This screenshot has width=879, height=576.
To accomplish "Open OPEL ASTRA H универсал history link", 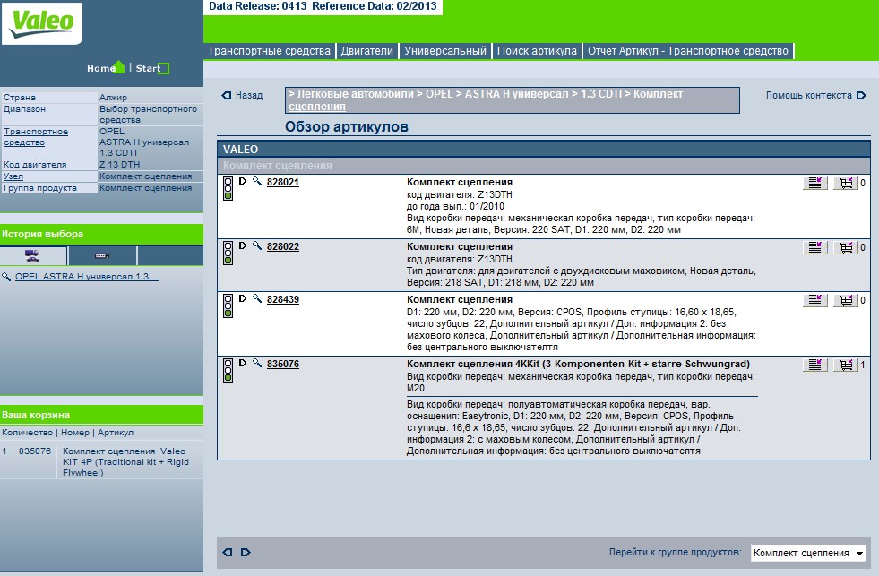I will pos(87,276).
